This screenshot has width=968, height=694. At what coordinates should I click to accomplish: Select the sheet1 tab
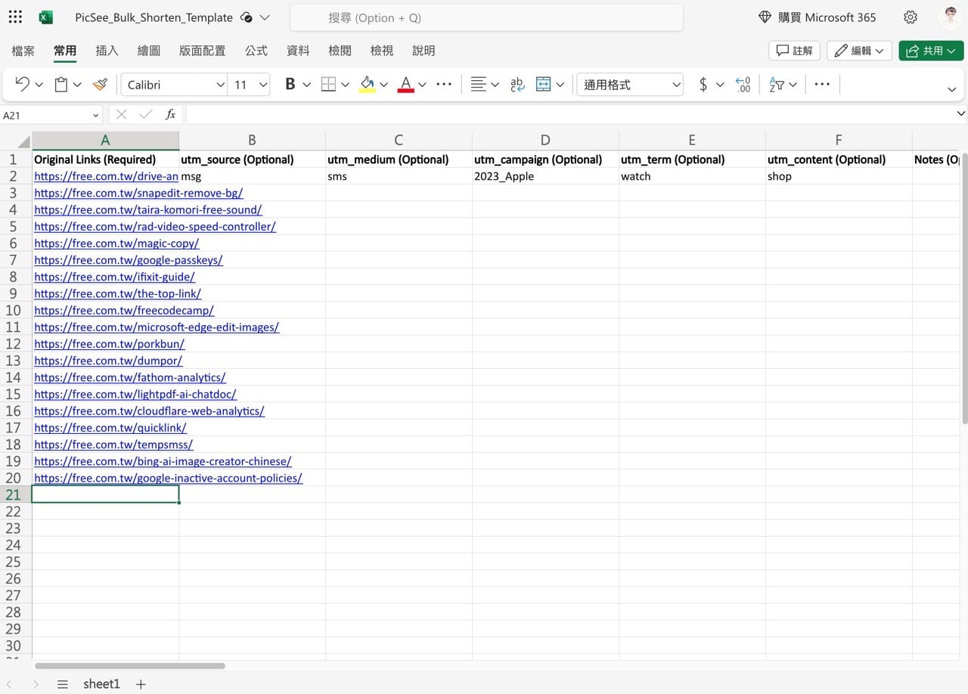[x=101, y=684]
